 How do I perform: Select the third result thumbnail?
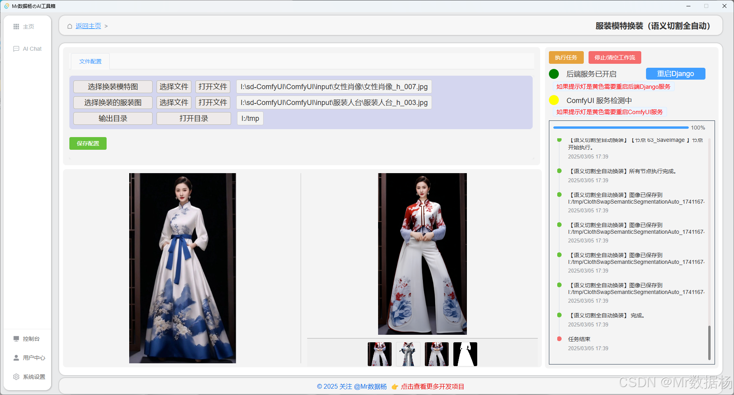point(437,354)
